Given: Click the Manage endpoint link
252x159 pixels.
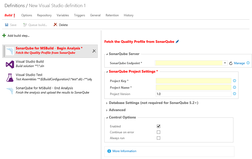Looking at the screenshot, I should (239, 63).
